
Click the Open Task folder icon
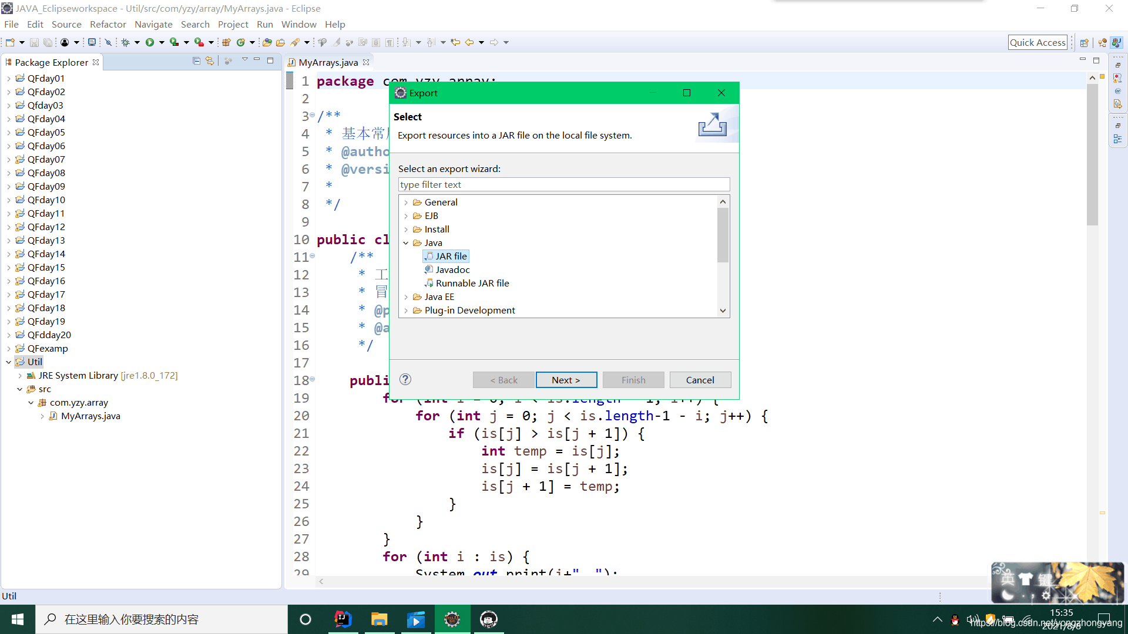click(280, 42)
